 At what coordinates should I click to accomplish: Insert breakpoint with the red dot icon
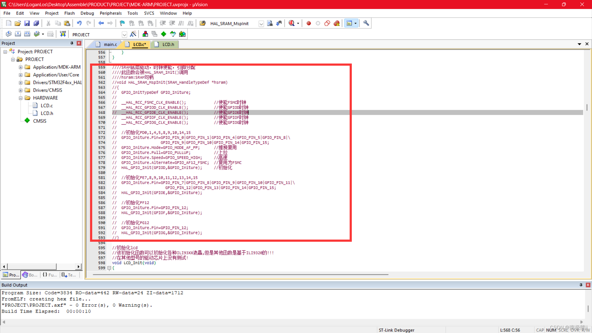coord(309,23)
